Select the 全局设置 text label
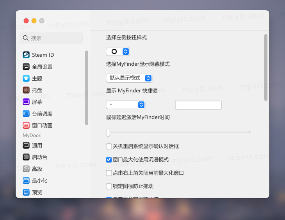285x220 pixels. (42, 67)
